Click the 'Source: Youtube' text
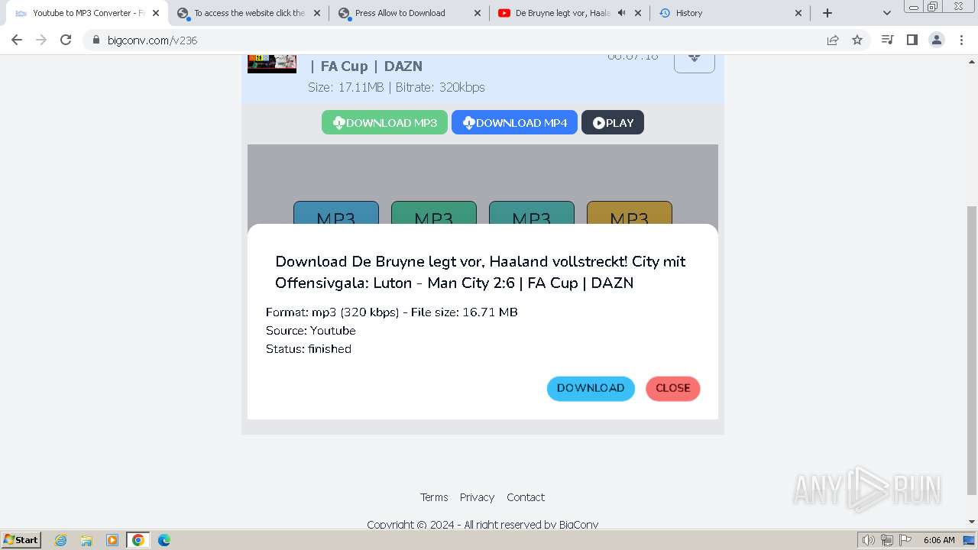 311,331
